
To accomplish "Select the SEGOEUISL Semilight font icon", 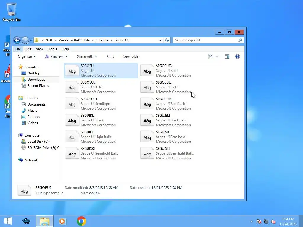I will (x=72, y=104).
